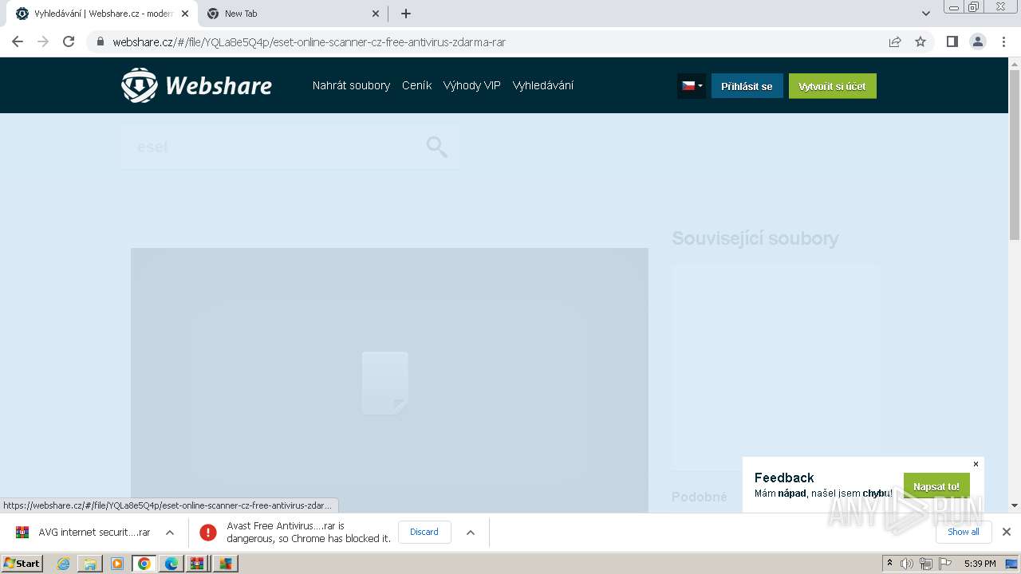
Task: Click the Přihlásit se button
Action: (x=747, y=86)
